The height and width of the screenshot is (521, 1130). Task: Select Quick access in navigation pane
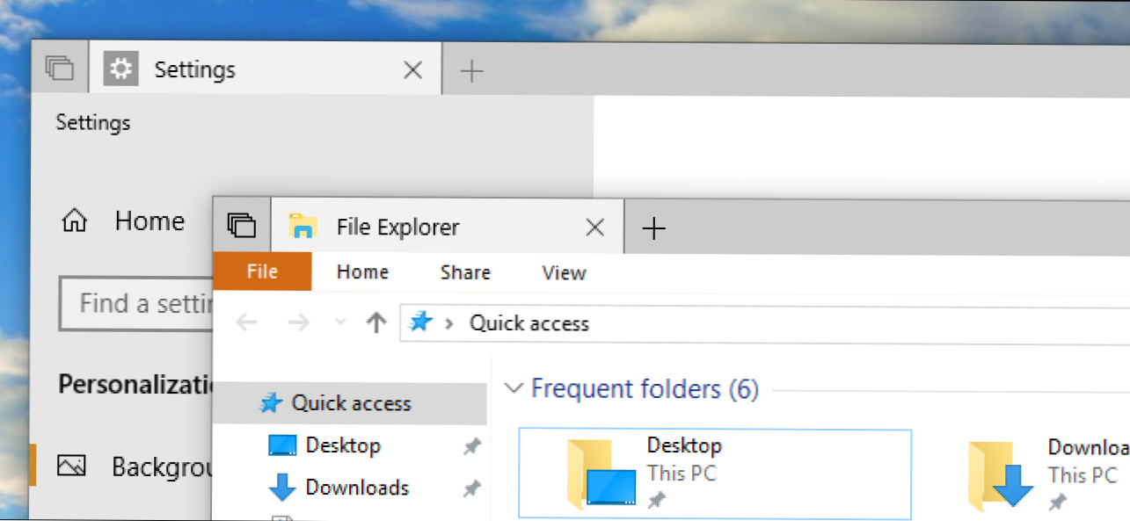tap(351, 403)
